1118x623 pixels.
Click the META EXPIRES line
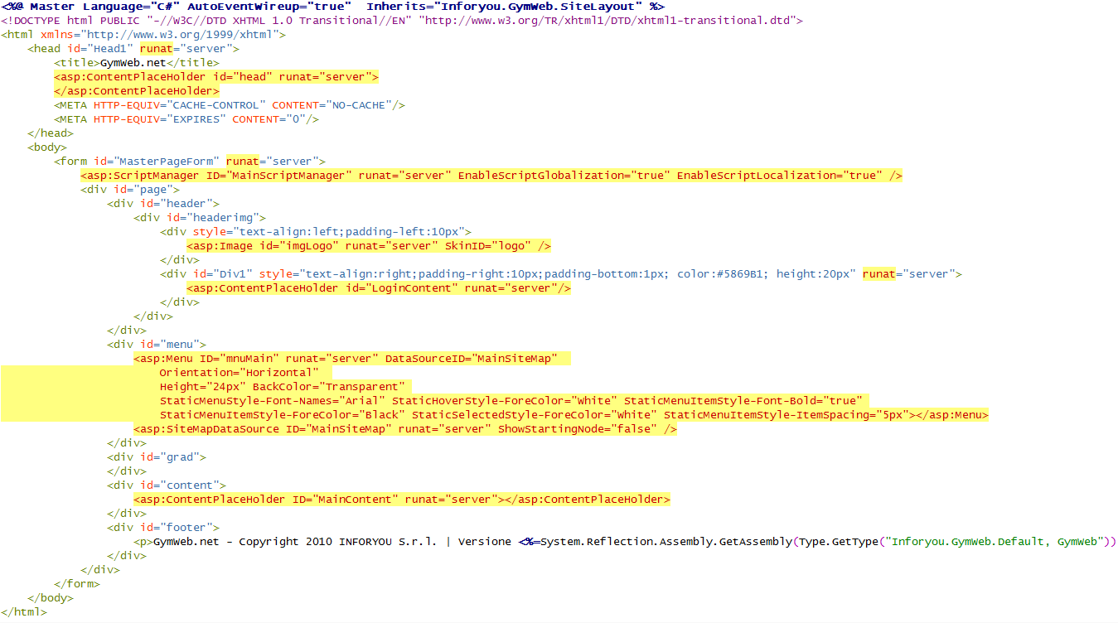(186, 118)
